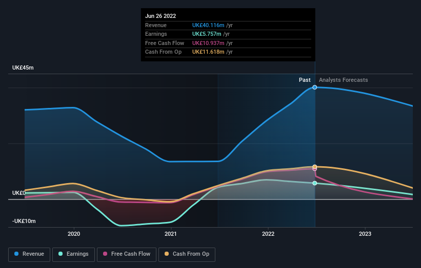Toggle the Free Cash Flow legend button

tap(127, 254)
